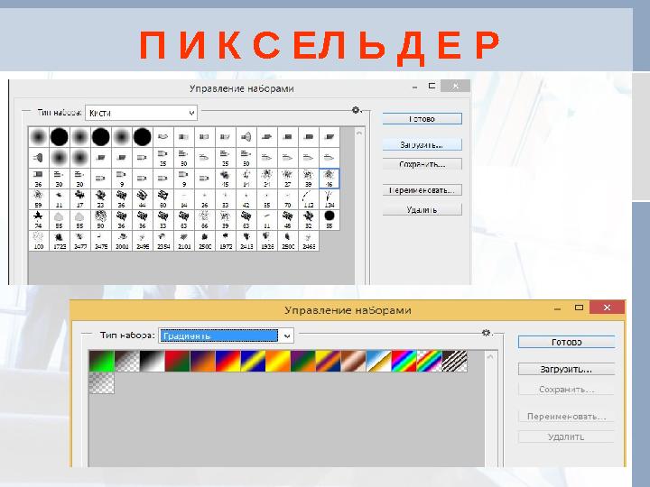
Task: Select the copper gradient swatch
Action: point(354,361)
